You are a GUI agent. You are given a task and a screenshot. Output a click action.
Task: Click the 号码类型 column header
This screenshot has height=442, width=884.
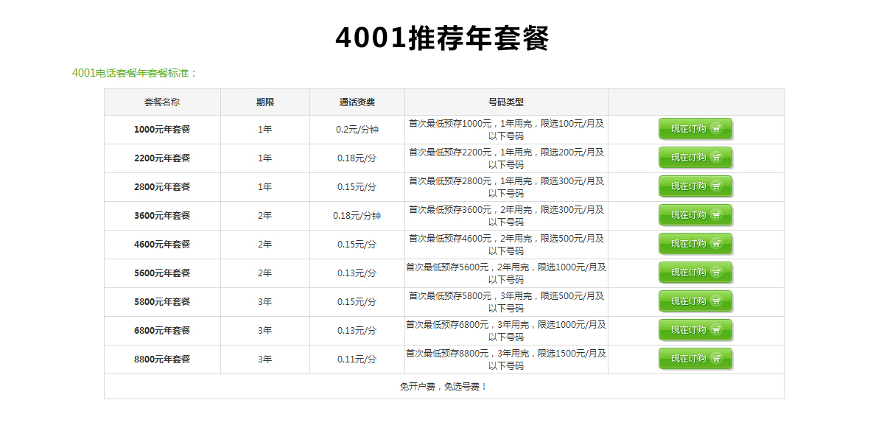506,102
